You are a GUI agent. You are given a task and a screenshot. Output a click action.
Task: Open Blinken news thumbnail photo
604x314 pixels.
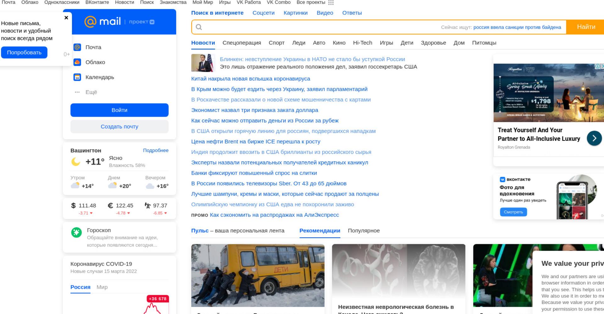tap(203, 63)
